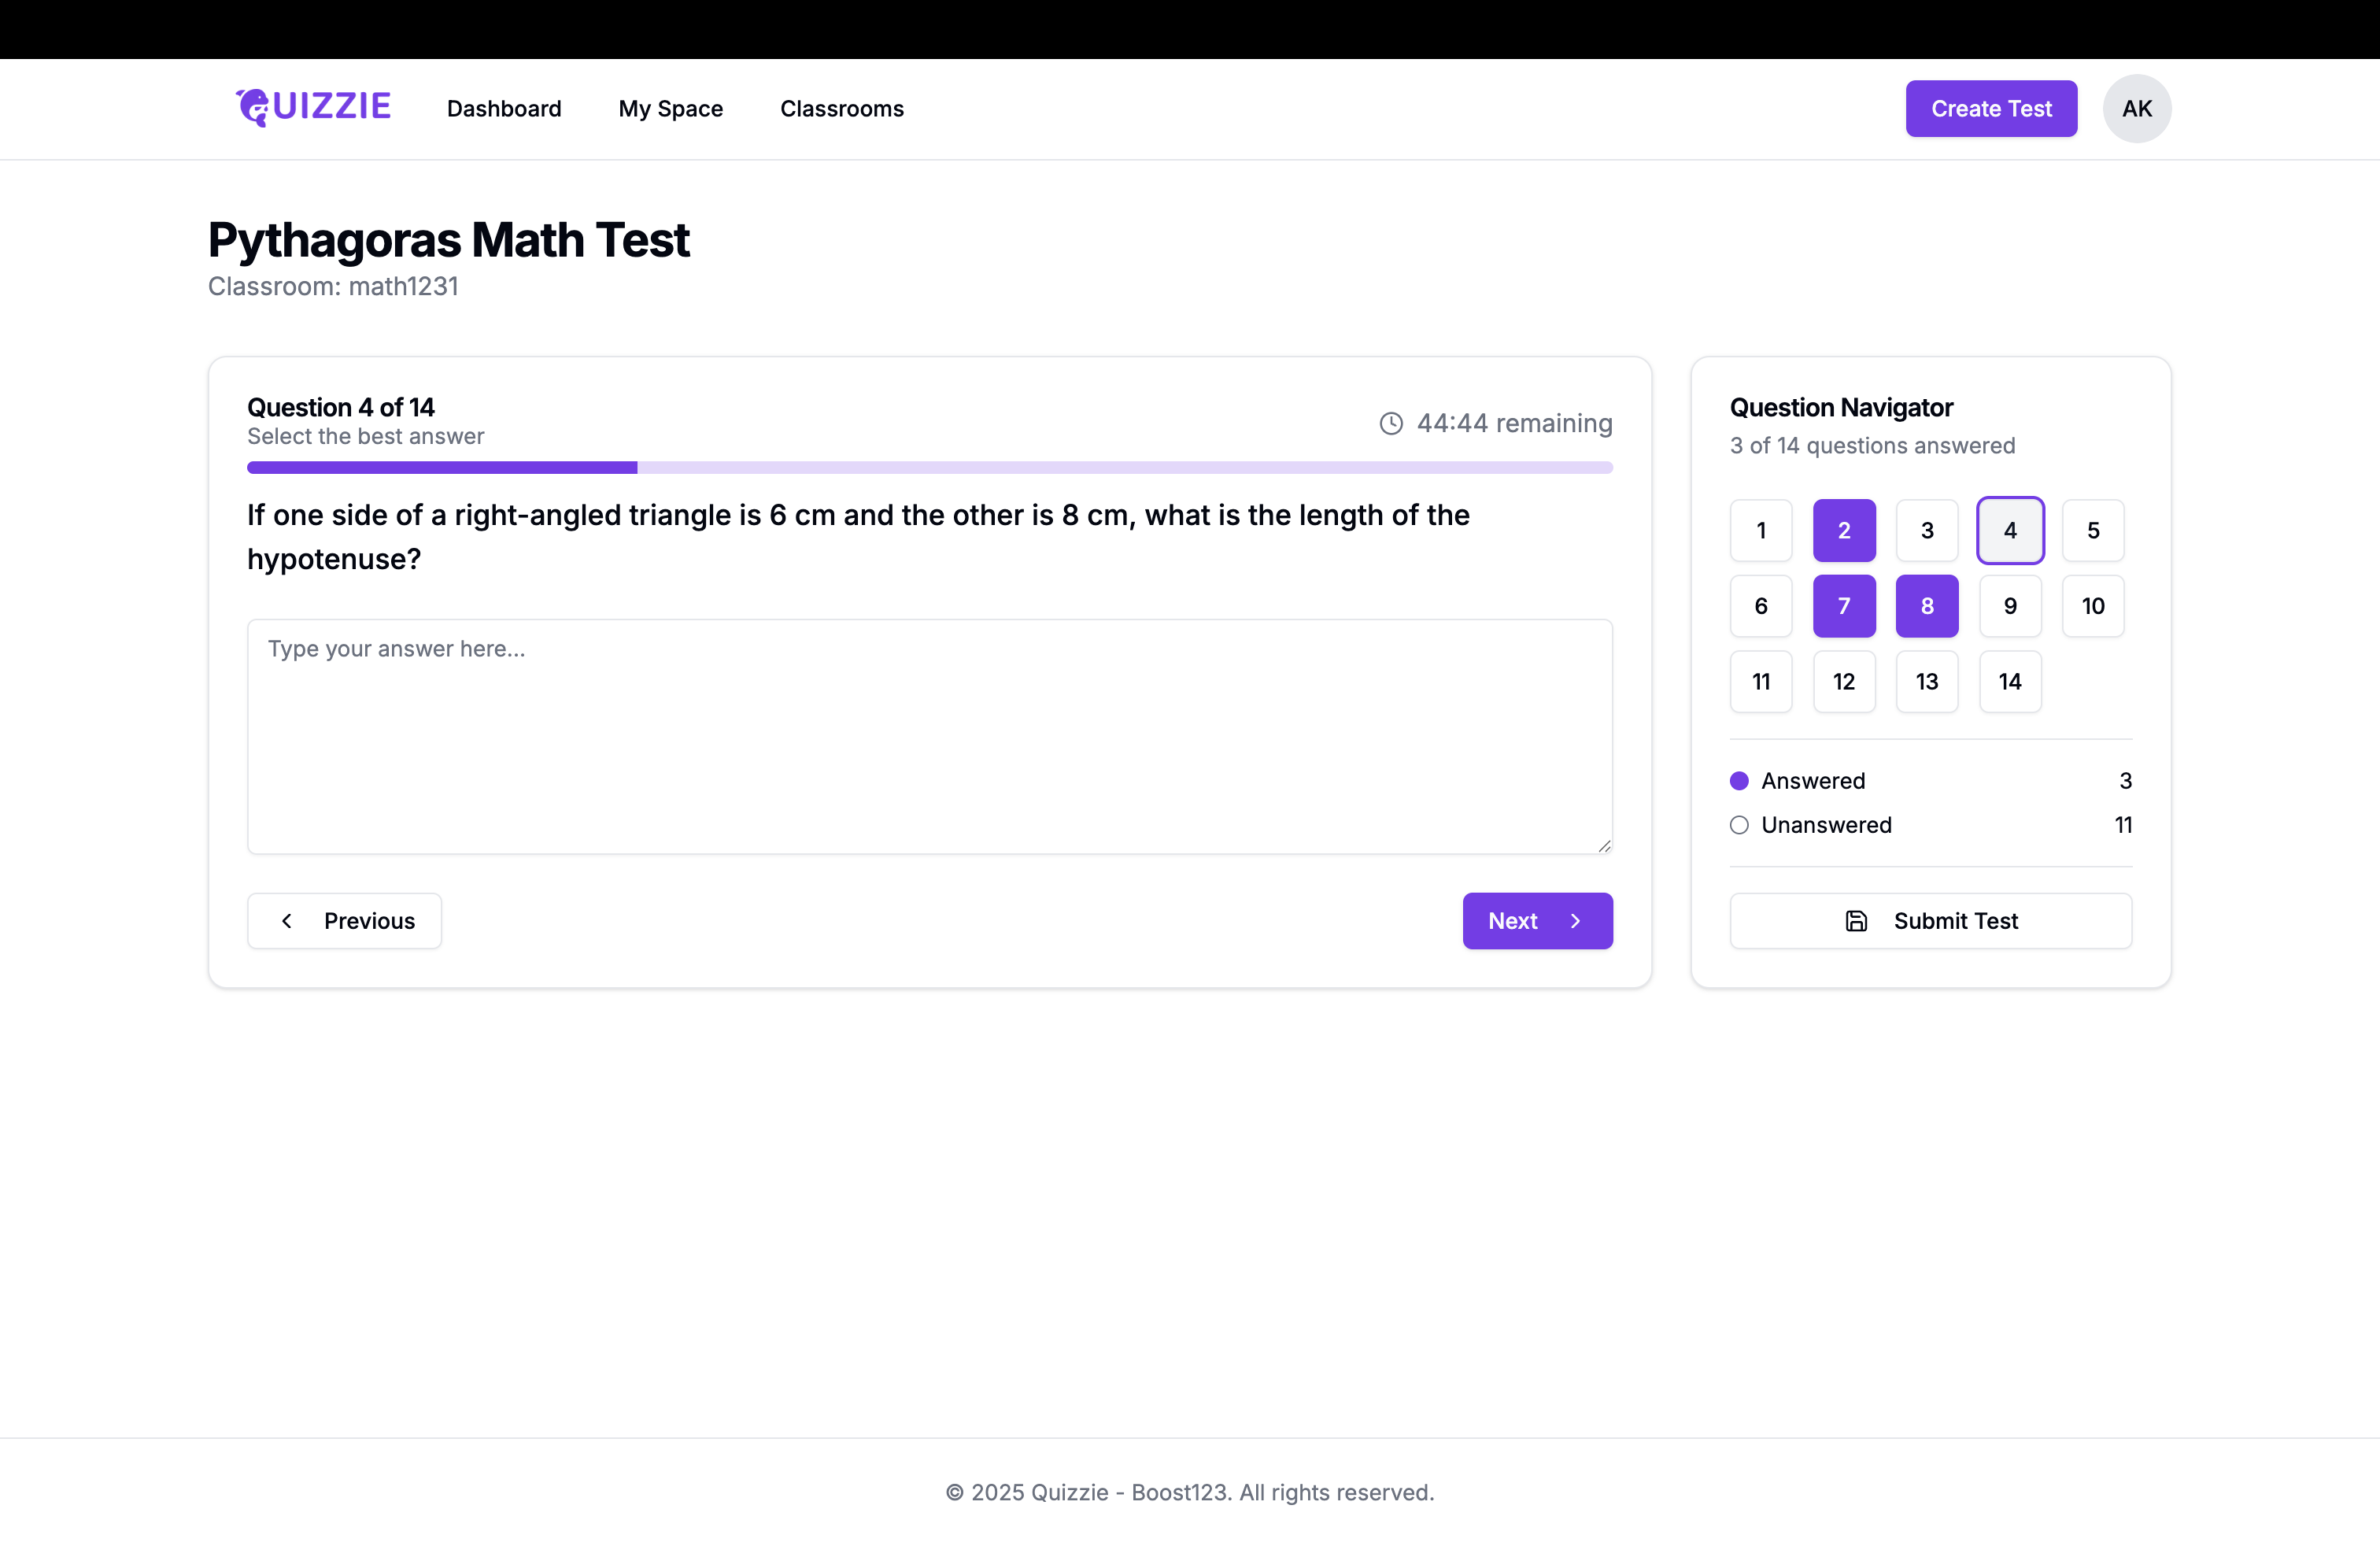
Task: Go to My Space page
Action: [670, 108]
